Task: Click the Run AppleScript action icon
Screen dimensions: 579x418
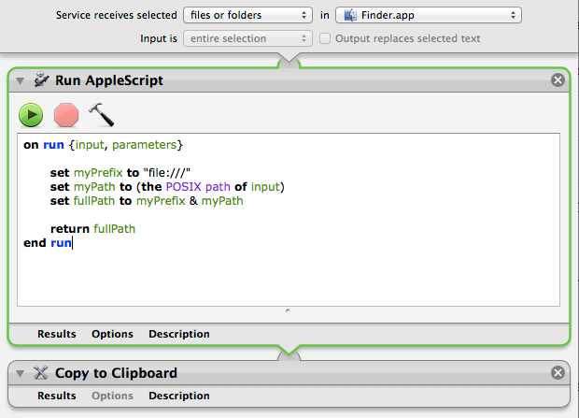Action: [x=41, y=79]
